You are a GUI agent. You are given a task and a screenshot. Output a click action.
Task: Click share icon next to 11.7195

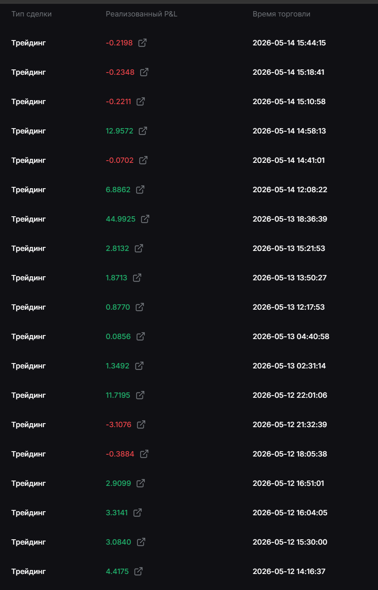(x=140, y=395)
